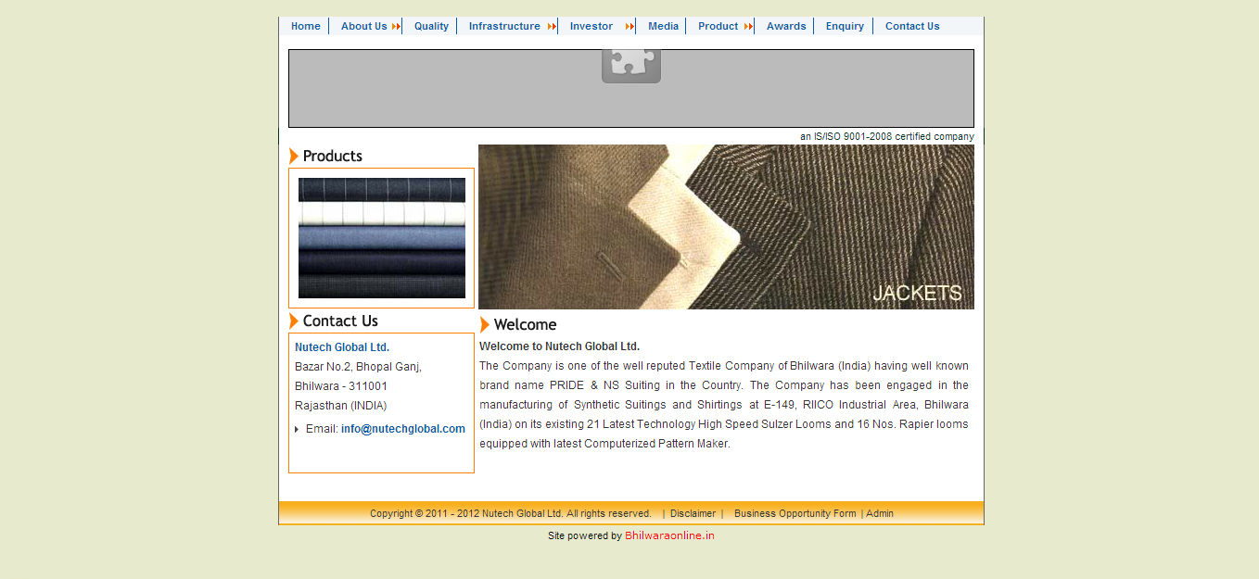Viewport: 1259px width, 579px height.
Task: Click the JACKETS label on banner
Action: point(917,293)
